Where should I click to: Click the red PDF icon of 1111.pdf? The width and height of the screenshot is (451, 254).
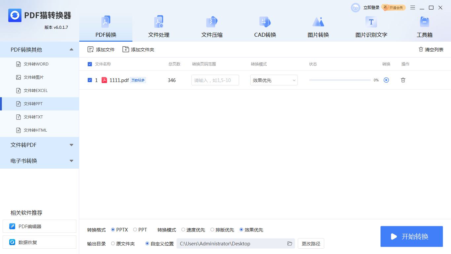pos(104,80)
